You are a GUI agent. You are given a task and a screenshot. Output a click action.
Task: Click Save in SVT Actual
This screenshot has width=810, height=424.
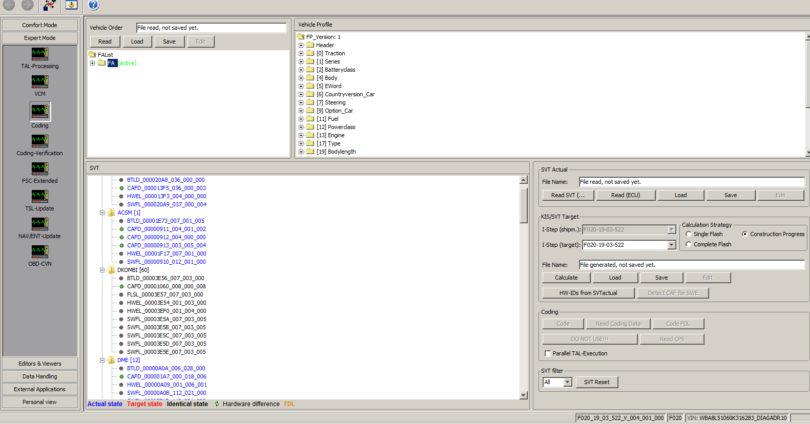(731, 195)
